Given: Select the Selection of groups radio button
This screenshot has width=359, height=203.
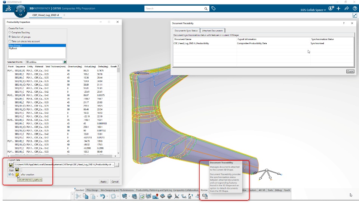Looking at the screenshot, I should 10,37.
